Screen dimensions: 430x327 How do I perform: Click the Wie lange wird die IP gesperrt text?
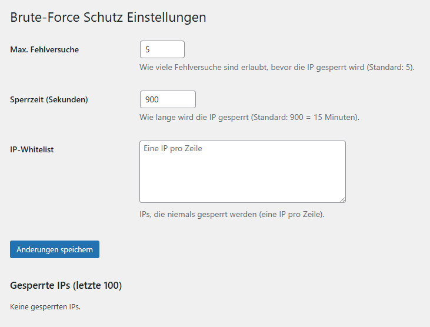249,117
